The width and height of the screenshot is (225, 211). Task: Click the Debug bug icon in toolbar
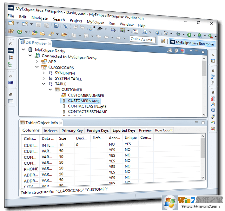click(x=179, y=34)
